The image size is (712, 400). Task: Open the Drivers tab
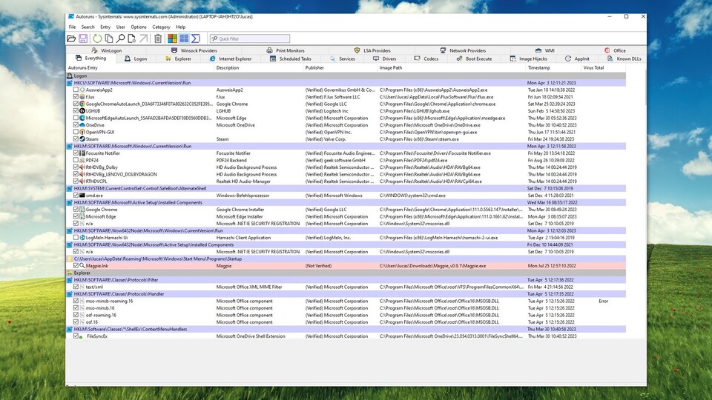pyautogui.click(x=385, y=59)
